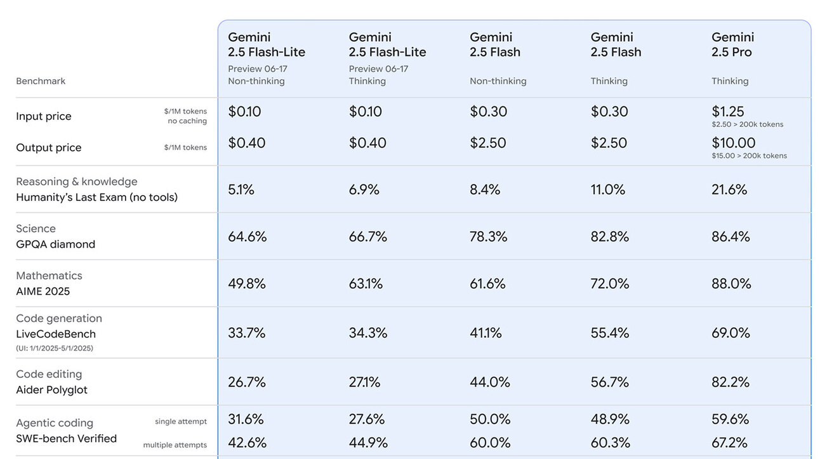This screenshot has height=459, width=820.
Task: Select the 86.4% GPQA diamond score
Action: (731, 236)
